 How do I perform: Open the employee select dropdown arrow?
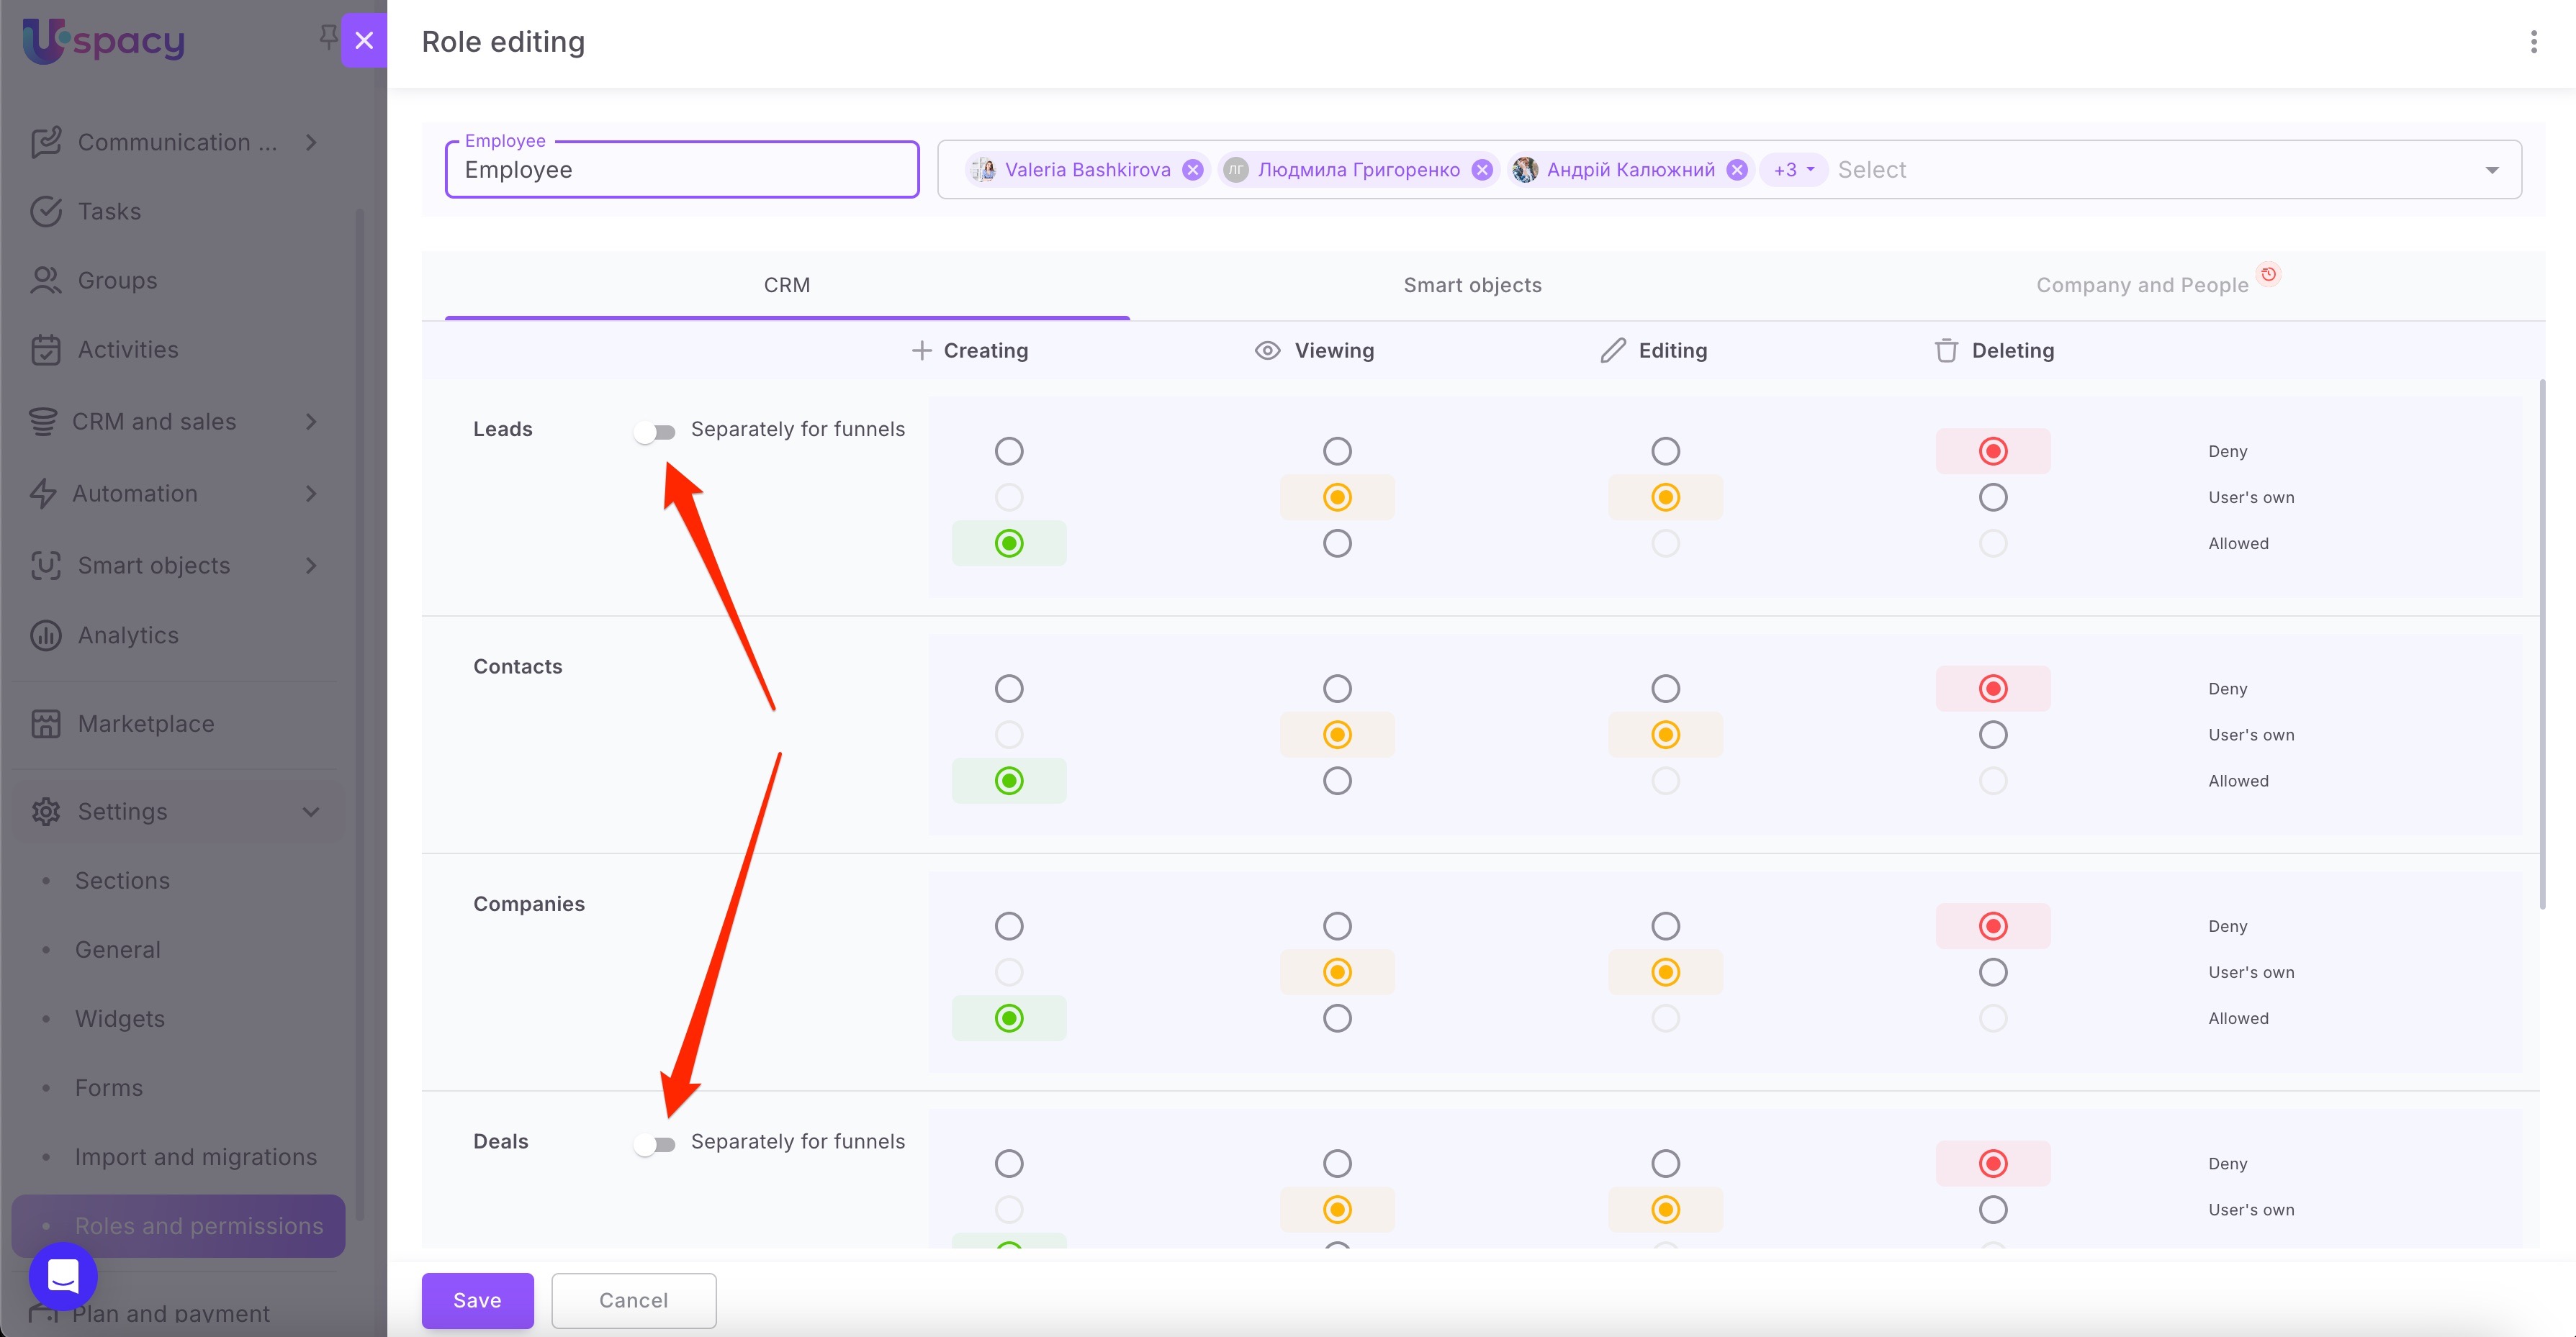(2491, 170)
